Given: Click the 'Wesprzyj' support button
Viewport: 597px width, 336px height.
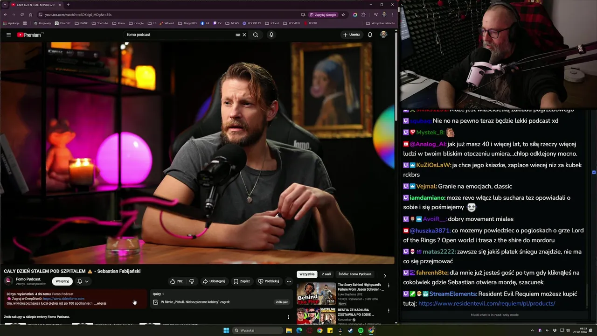Looking at the screenshot, I should (x=62, y=281).
